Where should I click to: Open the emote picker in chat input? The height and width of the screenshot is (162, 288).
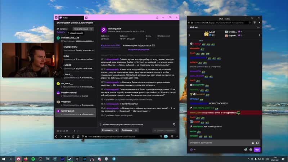click(x=257, y=143)
